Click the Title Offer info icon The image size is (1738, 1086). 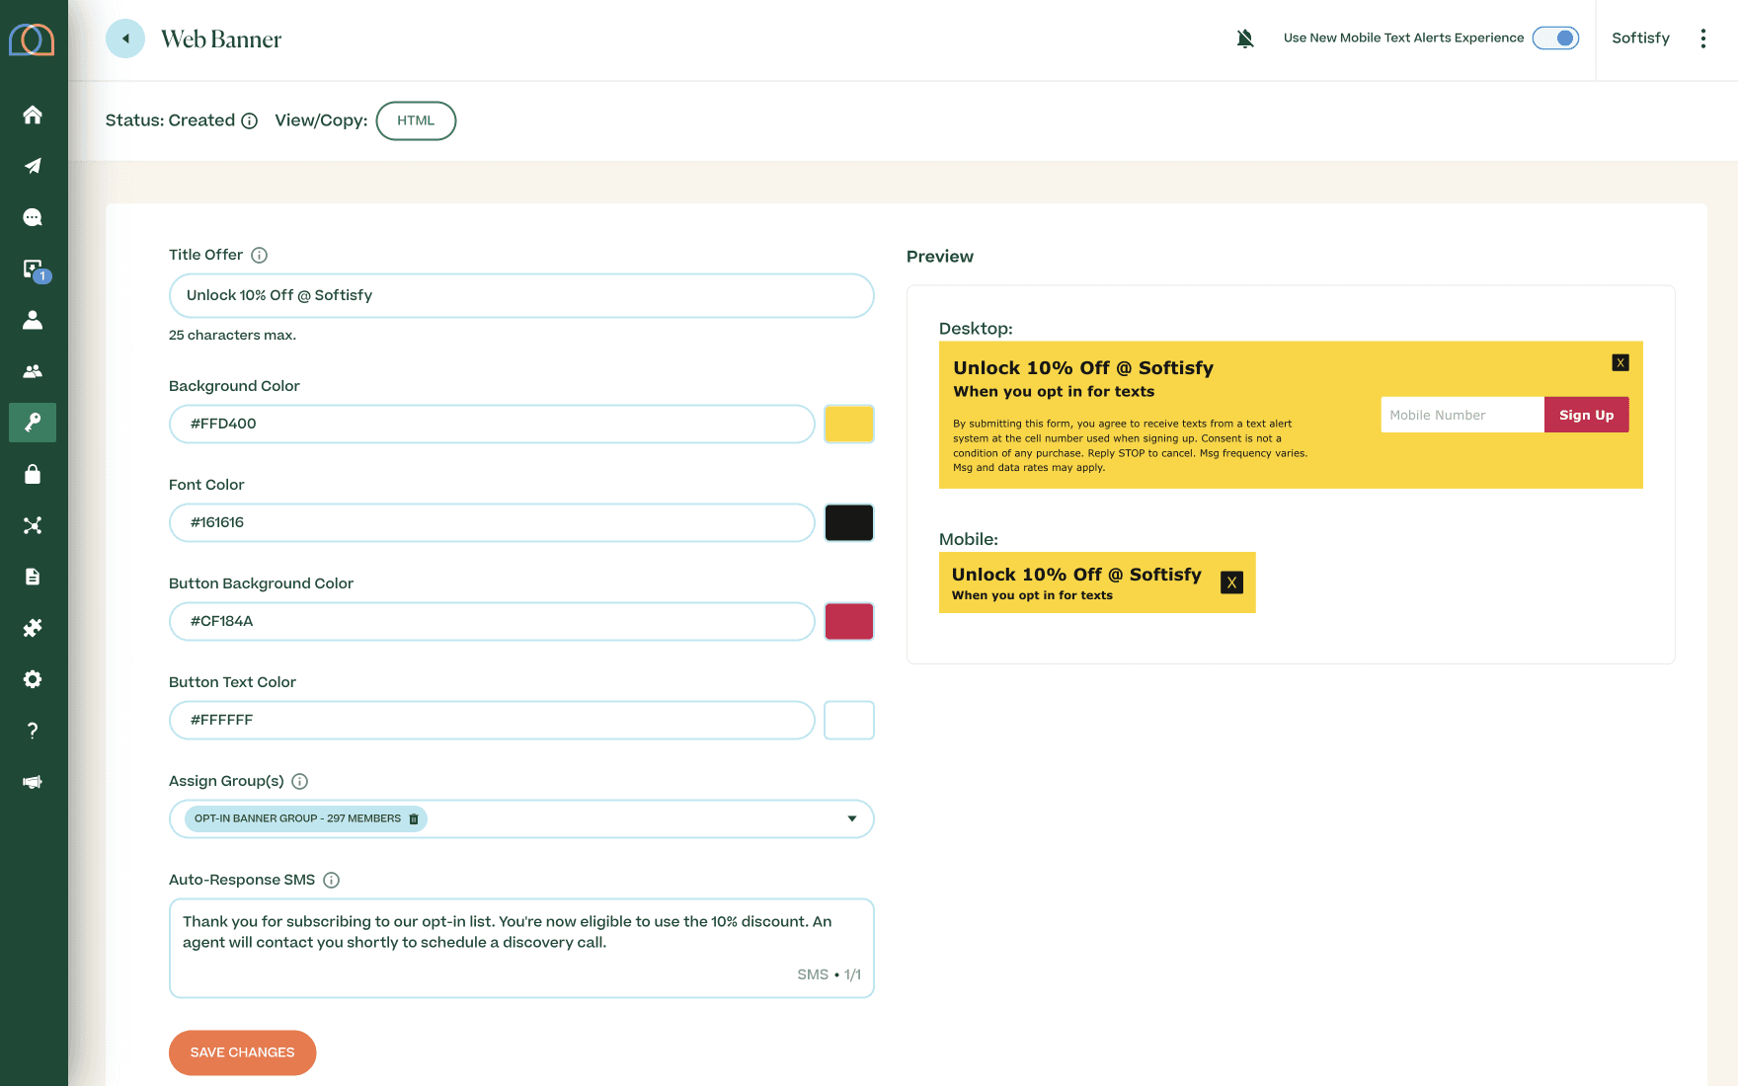(x=259, y=255)
